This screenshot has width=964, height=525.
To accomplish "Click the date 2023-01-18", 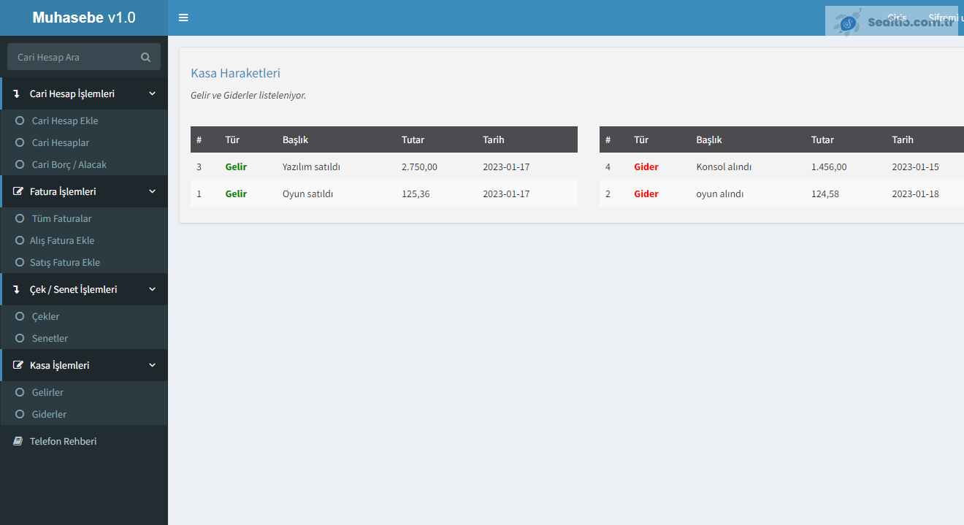I will tap(915, 193).
